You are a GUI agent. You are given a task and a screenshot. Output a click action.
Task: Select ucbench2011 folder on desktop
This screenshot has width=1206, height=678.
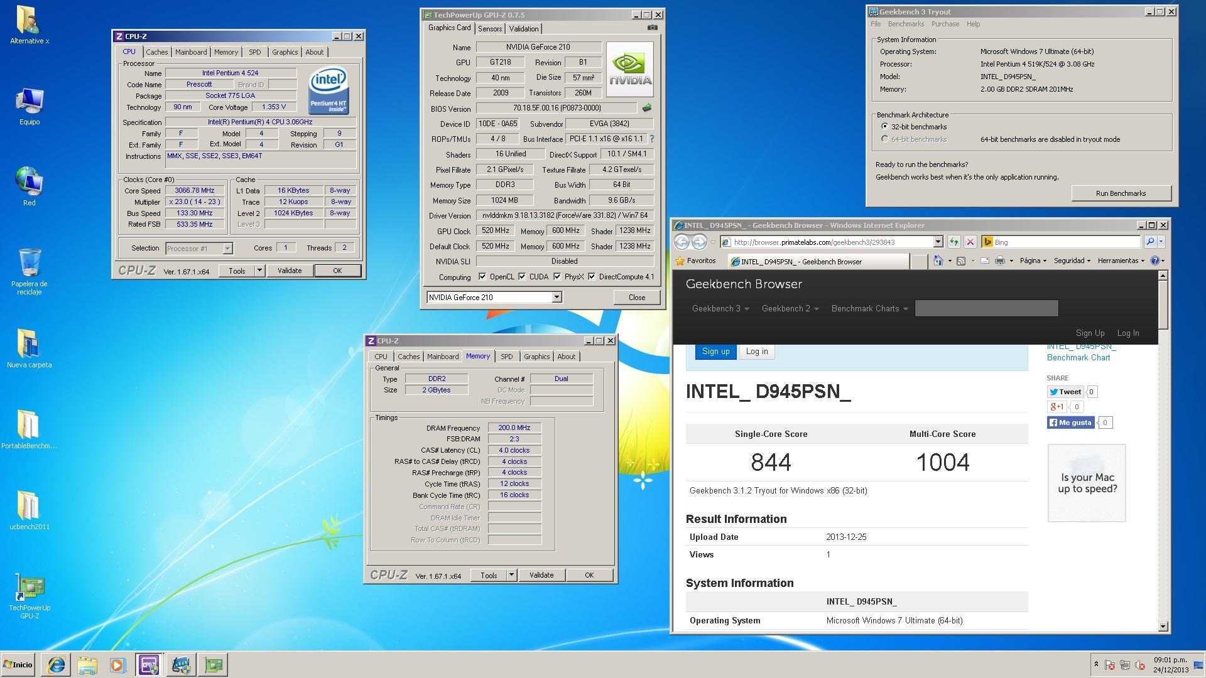click(x=30, y=510)
